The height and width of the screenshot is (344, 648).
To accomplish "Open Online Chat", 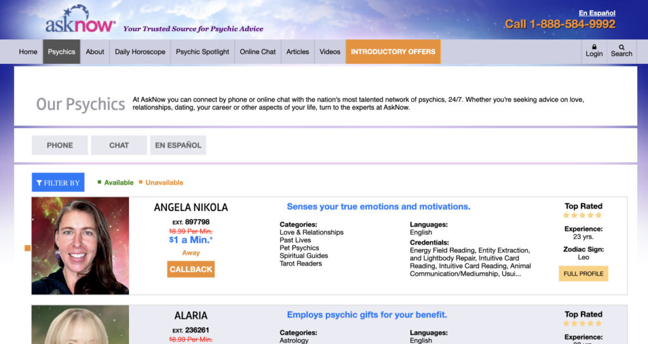I will 258,52.
